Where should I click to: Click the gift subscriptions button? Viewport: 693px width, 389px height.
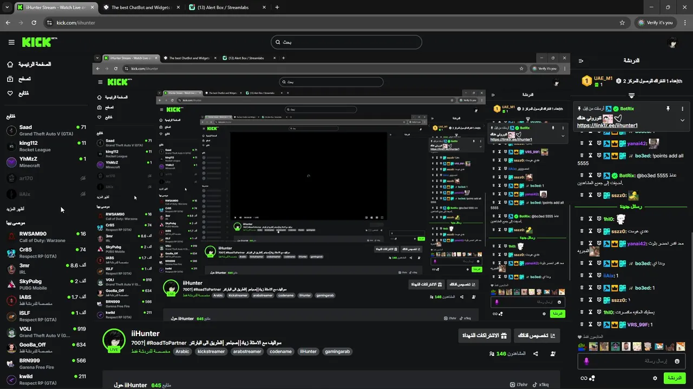[483, 336]
